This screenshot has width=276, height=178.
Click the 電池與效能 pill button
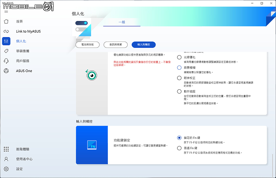pyautogui.click(x=87, y=44)
